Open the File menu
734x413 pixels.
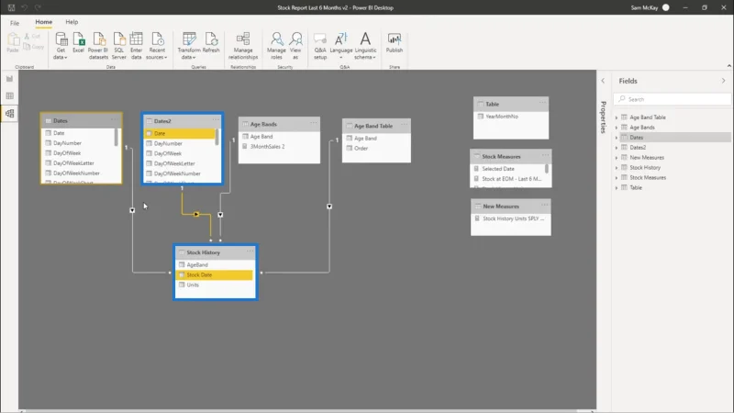[x=15, y=22]
